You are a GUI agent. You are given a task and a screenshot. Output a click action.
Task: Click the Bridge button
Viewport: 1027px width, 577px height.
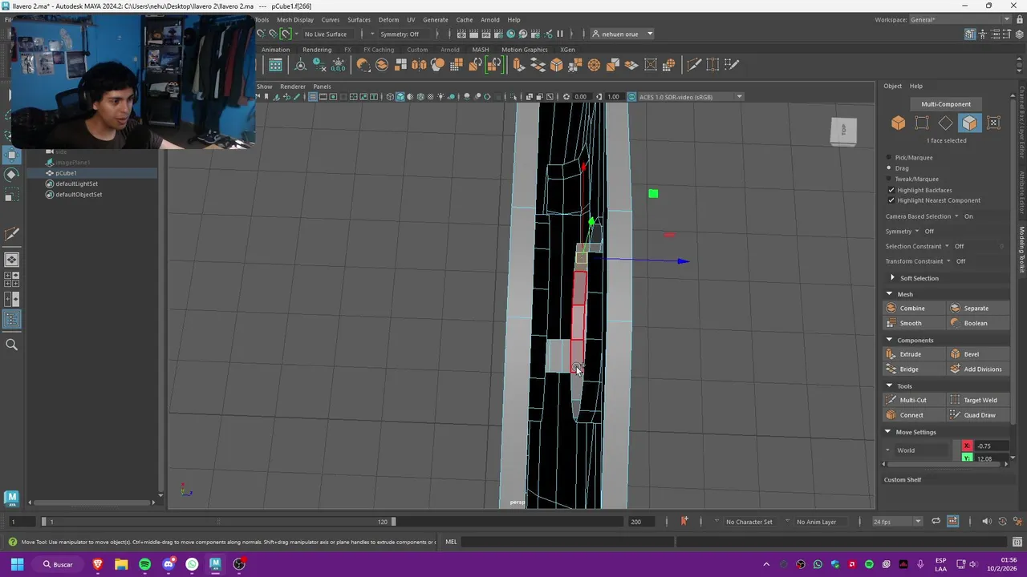(913, 369)
